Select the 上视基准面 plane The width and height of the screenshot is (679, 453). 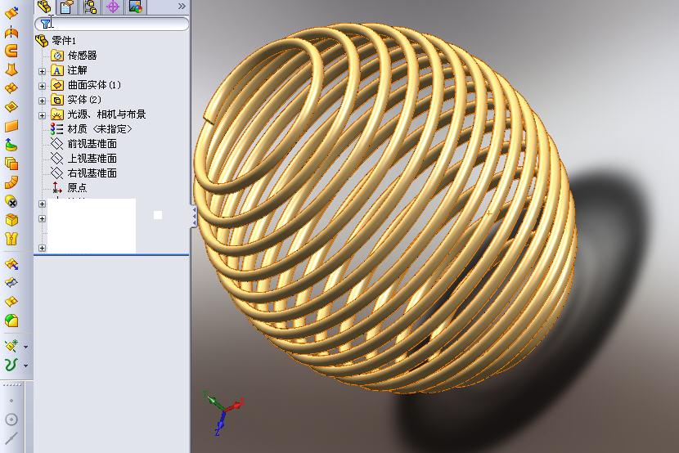[83, 159]
